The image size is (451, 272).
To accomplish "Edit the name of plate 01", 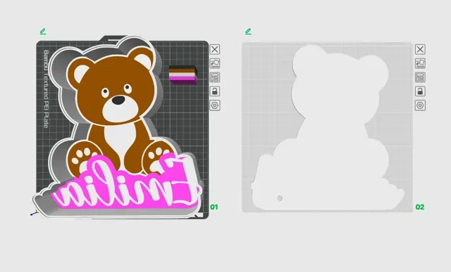I will point(43,32).
